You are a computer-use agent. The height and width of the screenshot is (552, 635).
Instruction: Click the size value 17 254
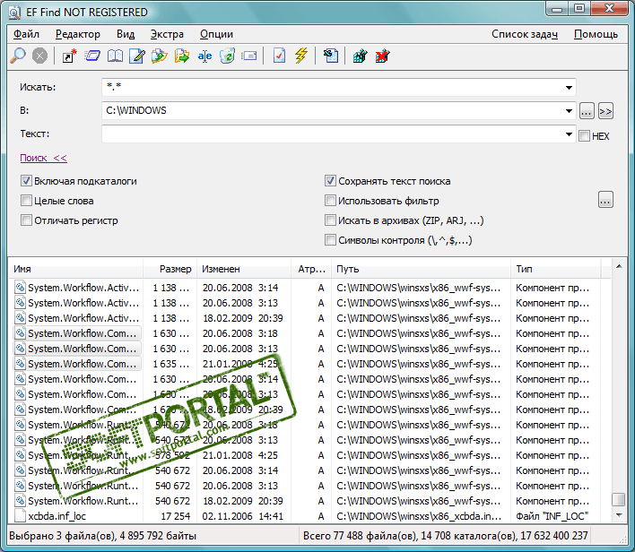(x=176, y=516)
